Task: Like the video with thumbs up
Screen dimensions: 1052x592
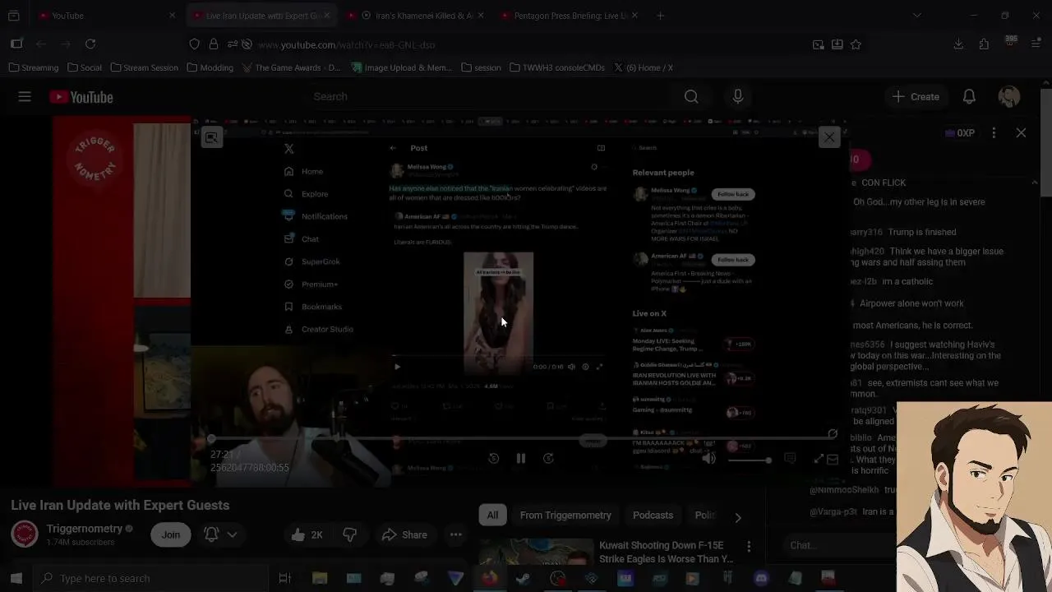Action: tap(307, 535)
